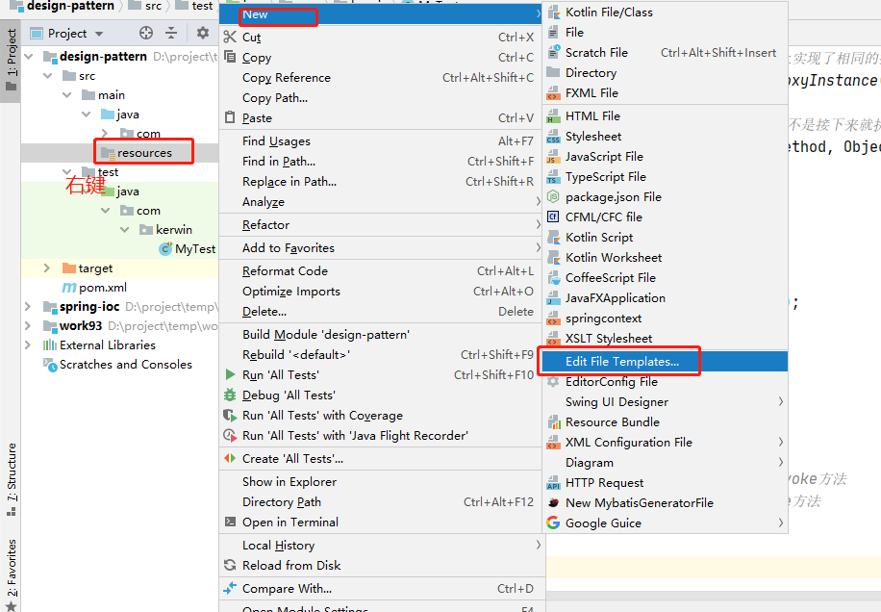This screenshot has height=612, width=881.
Task: Click the package.json File icon
Action: click(x=553, y=197)
